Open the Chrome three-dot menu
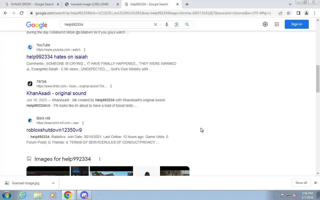 tap(314, 13)
